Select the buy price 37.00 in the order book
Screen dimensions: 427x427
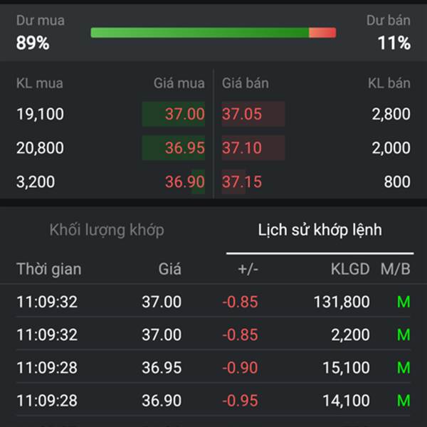(x=184, y=114)
